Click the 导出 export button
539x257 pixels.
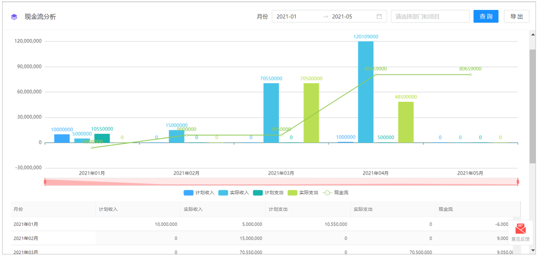pos(516,16)
